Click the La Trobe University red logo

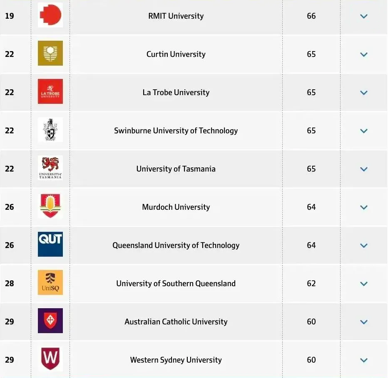(x=50, y=91)
